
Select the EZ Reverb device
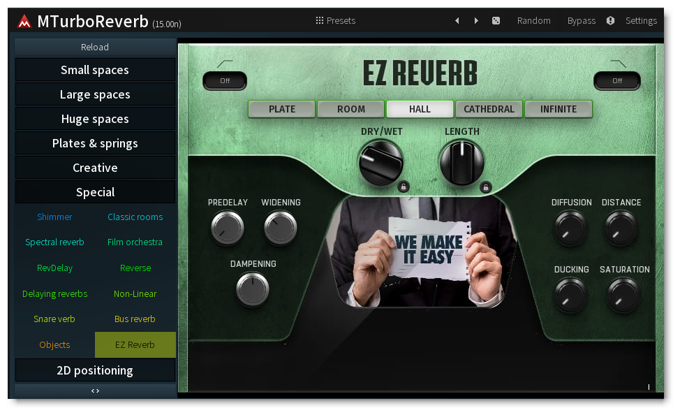[135, 344]
